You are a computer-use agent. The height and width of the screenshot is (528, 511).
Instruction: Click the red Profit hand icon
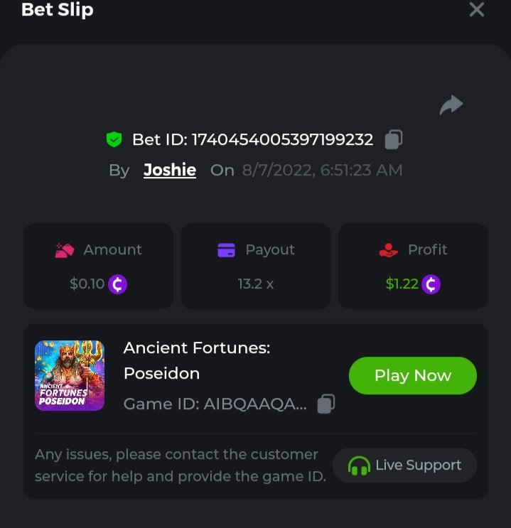coord(388,250)
